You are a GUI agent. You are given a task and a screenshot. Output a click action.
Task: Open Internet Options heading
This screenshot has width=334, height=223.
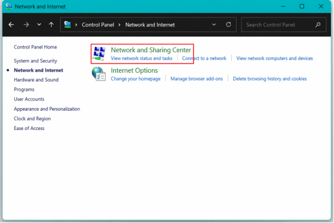(134, 70)
